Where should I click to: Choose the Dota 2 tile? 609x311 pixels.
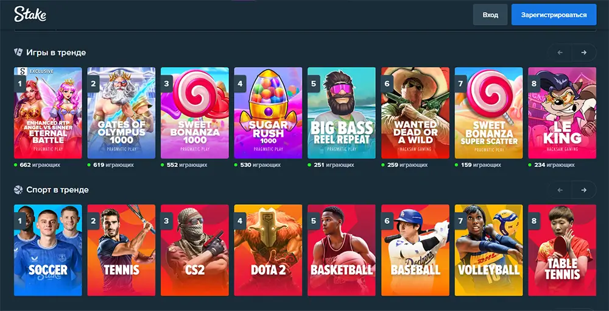[x=268, y=250]
